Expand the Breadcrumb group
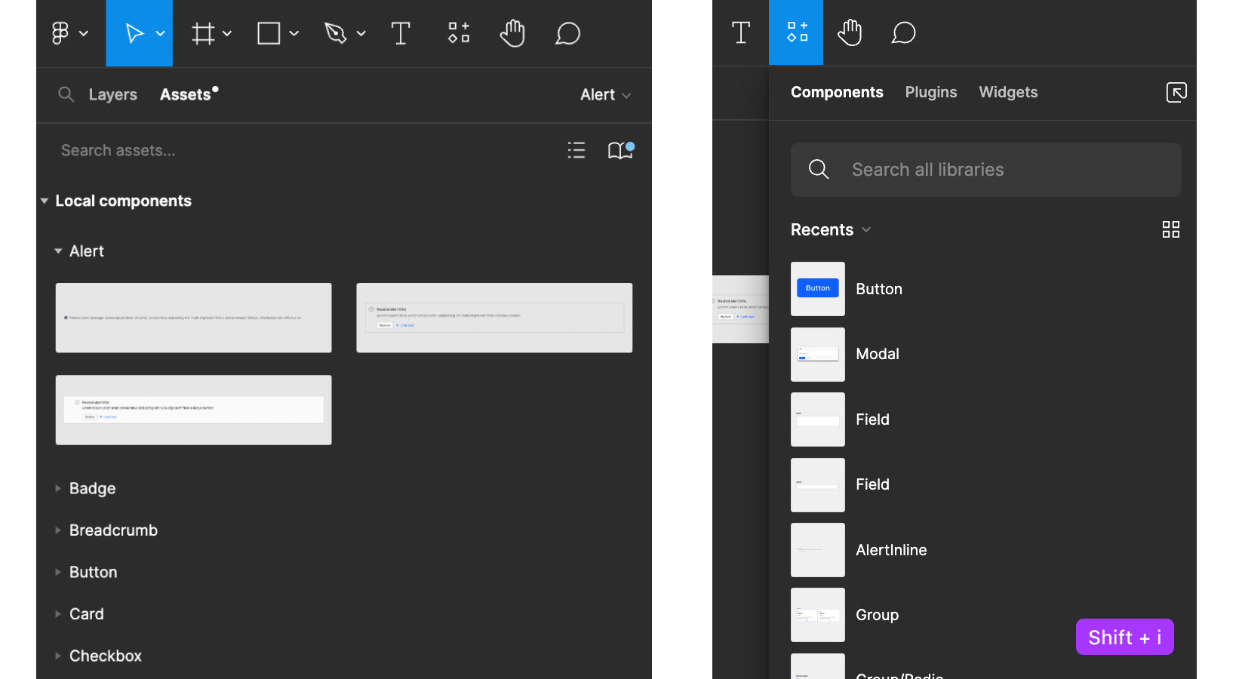 58,530
